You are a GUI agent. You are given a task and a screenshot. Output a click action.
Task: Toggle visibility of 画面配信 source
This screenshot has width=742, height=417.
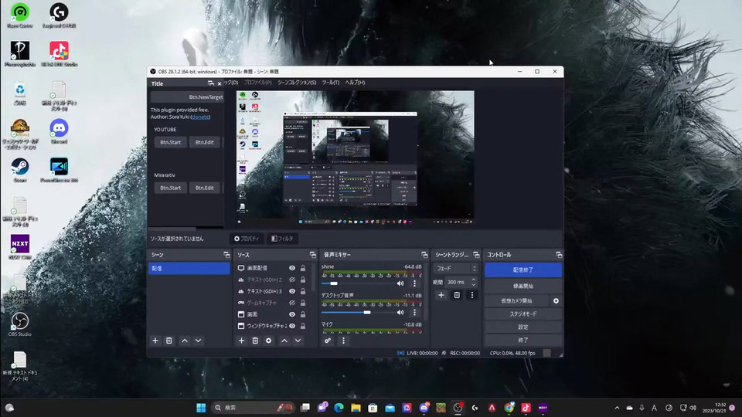coord(292,268)
